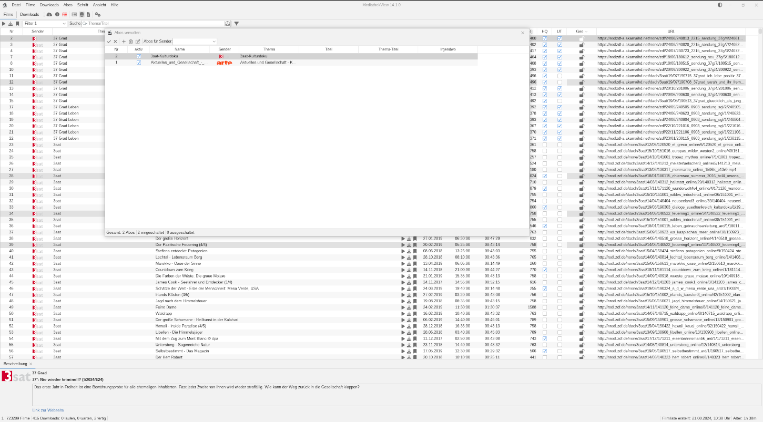Click the play film icon left of Filter 1

tap(4, 24)
